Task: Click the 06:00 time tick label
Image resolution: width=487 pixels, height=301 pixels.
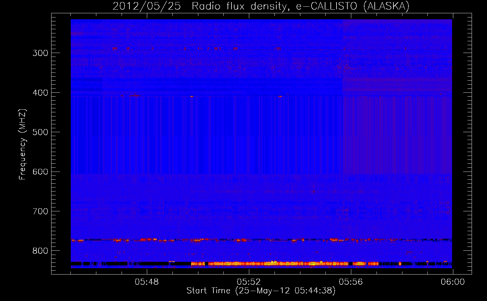Action: click(453, 282)
